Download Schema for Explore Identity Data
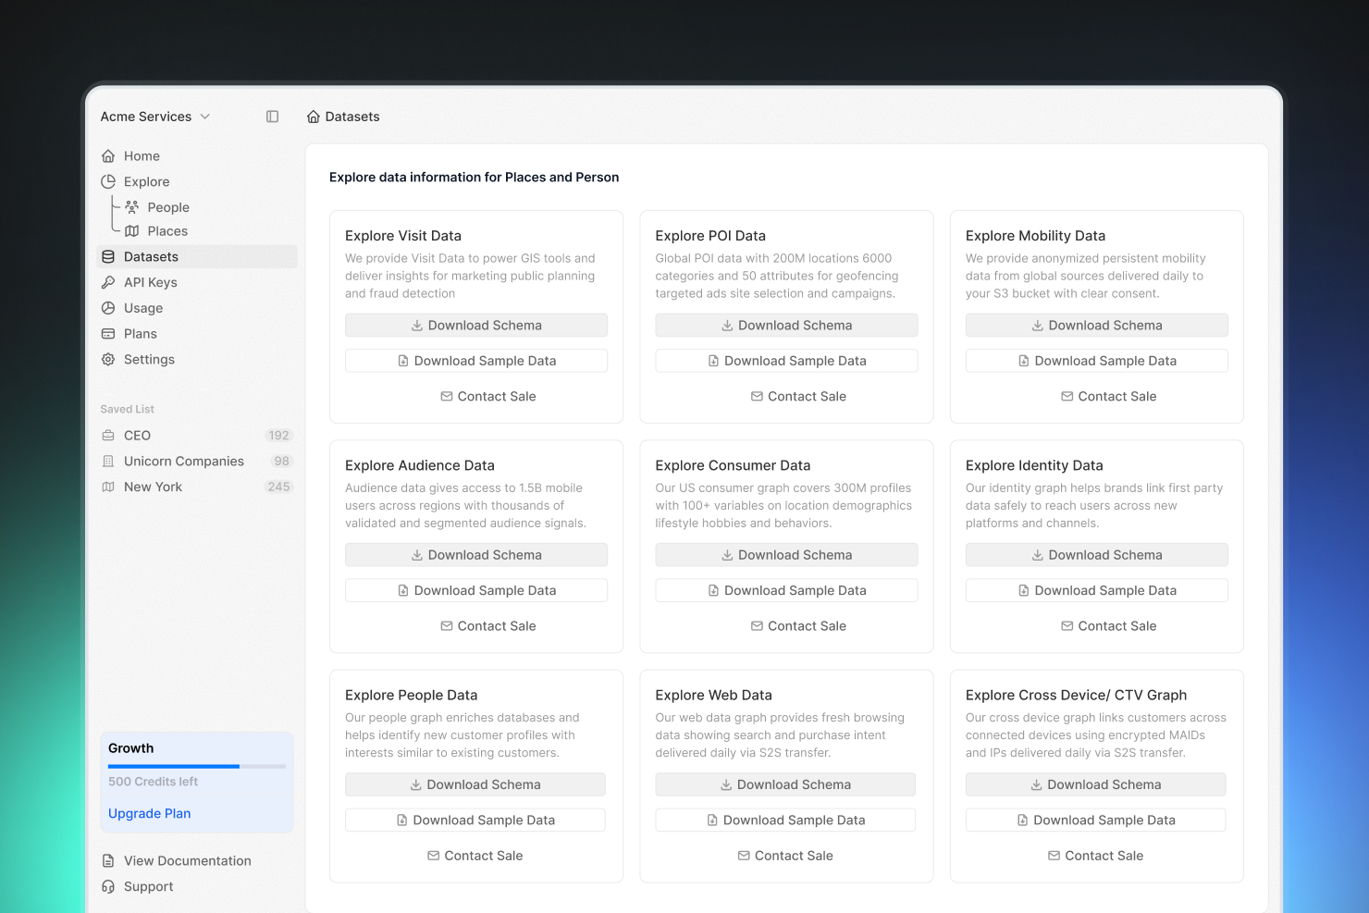The width and height of the screenshot is (1369, 913). coord(1097,555)
